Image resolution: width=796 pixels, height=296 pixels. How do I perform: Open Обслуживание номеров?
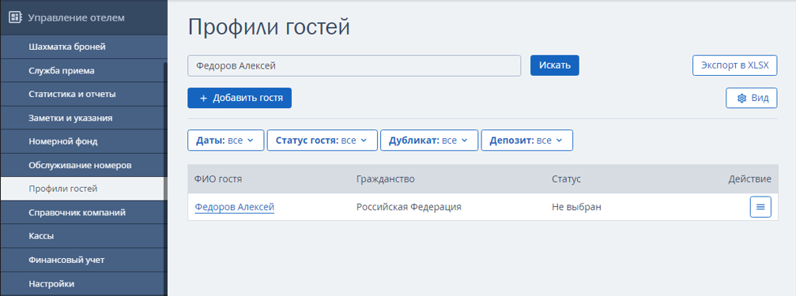point(83,165)
